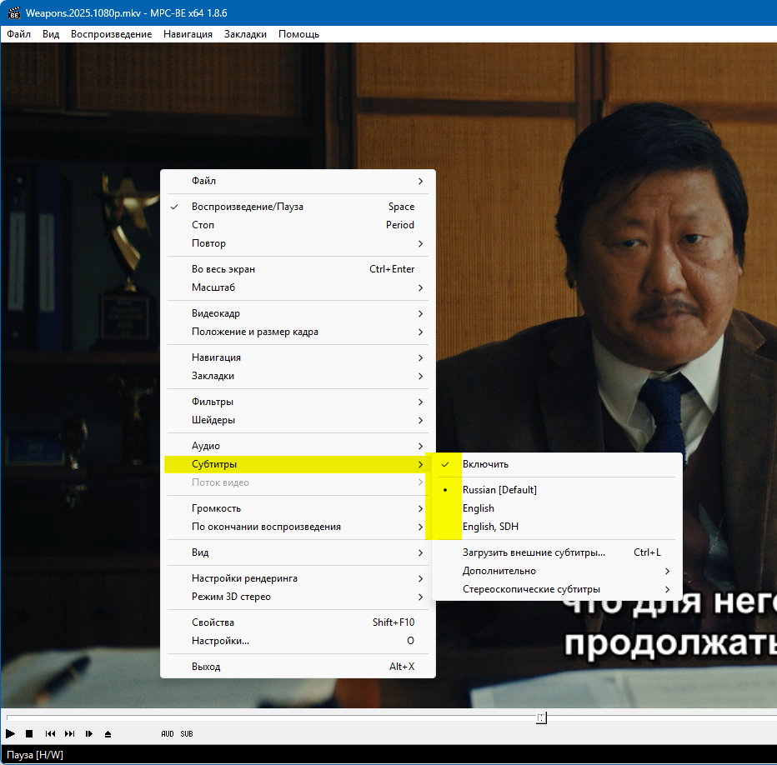Open the SUB subtitle track selector
This screenshot has width=777, height=765.
point(187,733)
